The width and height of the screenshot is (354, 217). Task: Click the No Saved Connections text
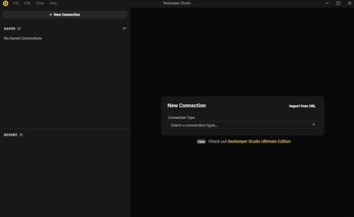(23, 38)
